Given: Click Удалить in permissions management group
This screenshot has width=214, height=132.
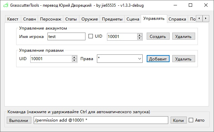Looking at the screenshot, I should click(x=184, y=59).
